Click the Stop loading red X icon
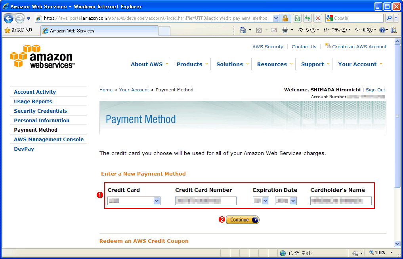Screen dimensions: 403x259 [318, 18]
